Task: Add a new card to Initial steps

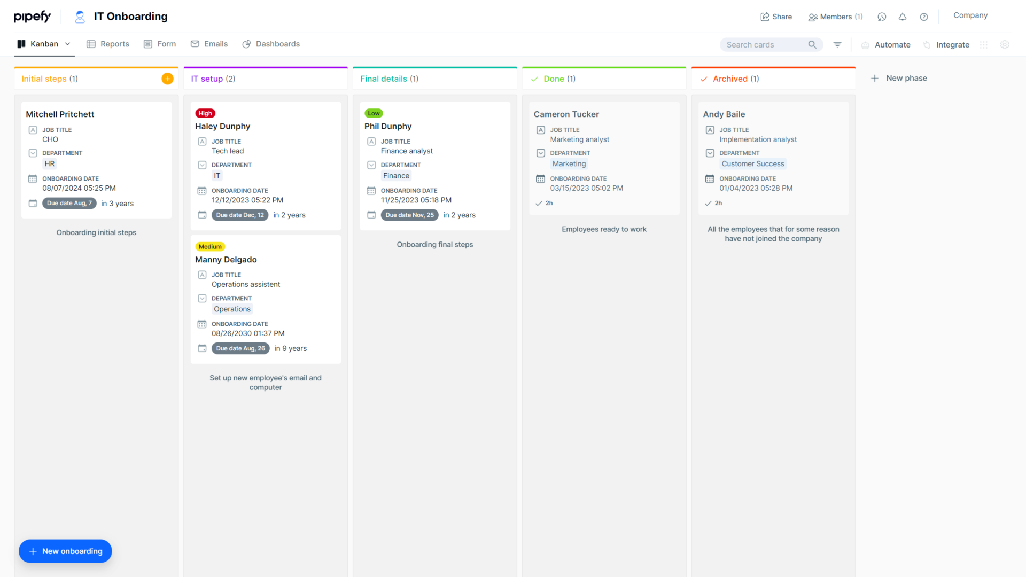Action: (x=167, y=78)
